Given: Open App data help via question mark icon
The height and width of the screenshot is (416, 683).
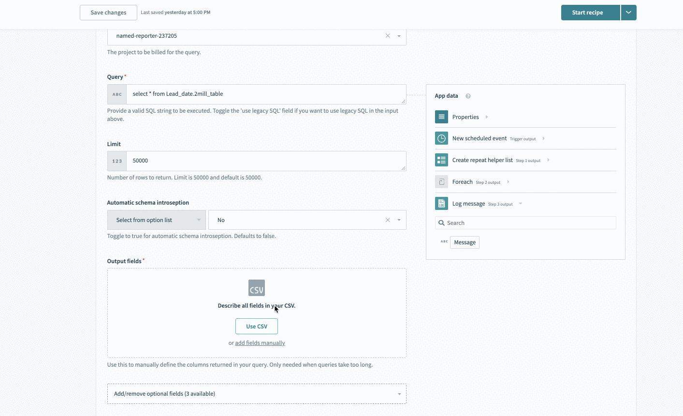Looking at the screenshot, I should (467, 96).
